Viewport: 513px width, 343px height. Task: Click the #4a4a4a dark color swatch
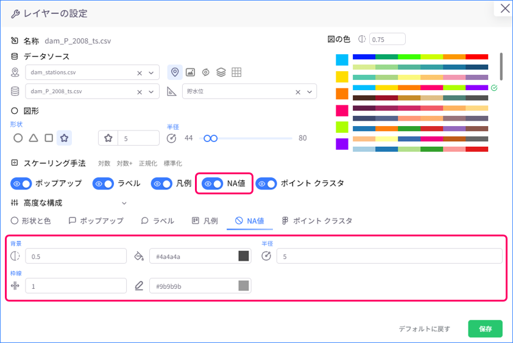tap(244, 256)
